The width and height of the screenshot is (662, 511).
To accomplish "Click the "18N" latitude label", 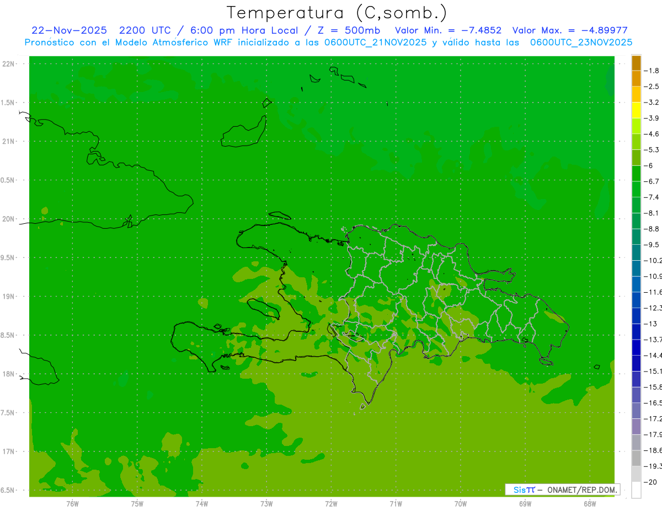I will (x=8, y=374).
